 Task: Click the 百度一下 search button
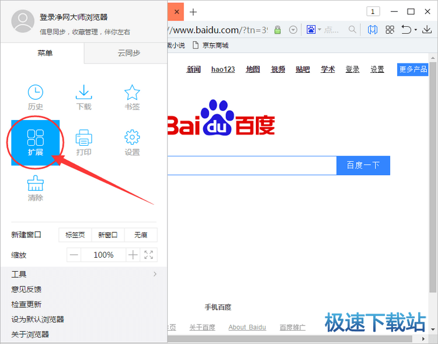363,166
